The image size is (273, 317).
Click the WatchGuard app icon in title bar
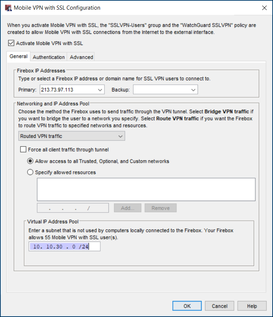pos(7,8)
